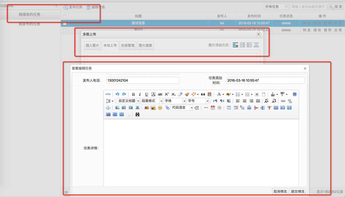Switch to 本地上传 tab
Screen dimensions: 345x197
tap(110, 45)
